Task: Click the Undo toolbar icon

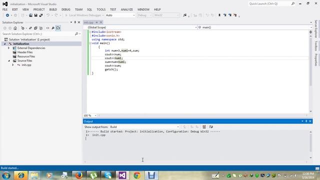Action: click(x=48, y=15)
